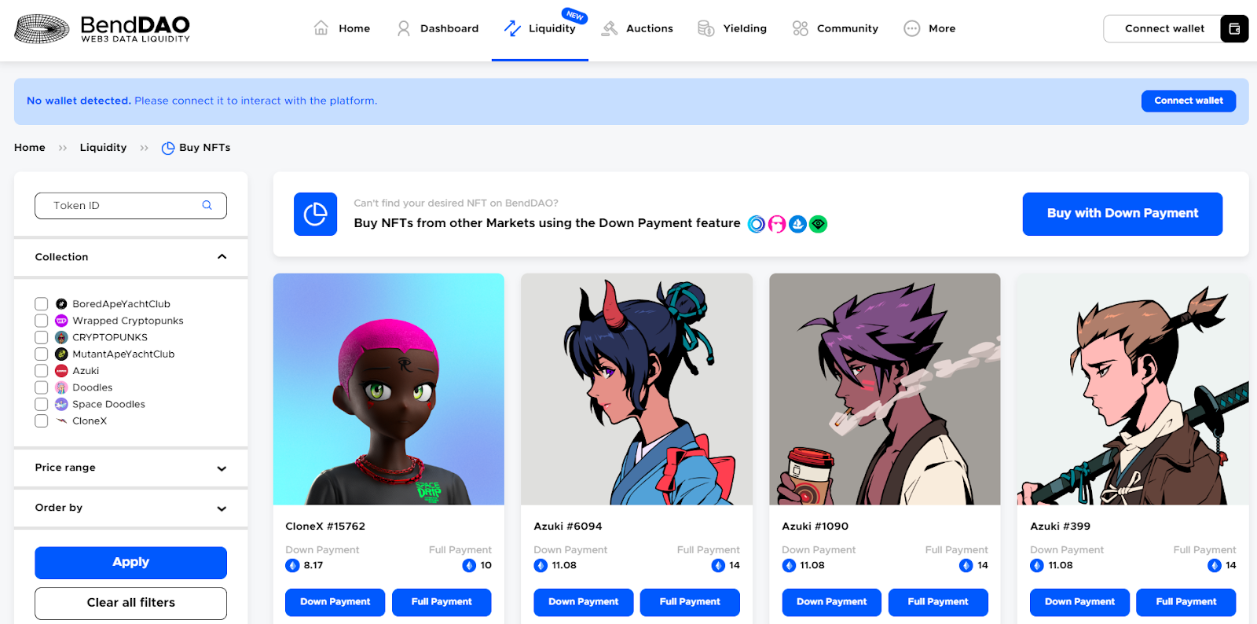Viewport: 1257px width, 624px height.
Task: Click the Apply filters button
Action: point(130,563)
